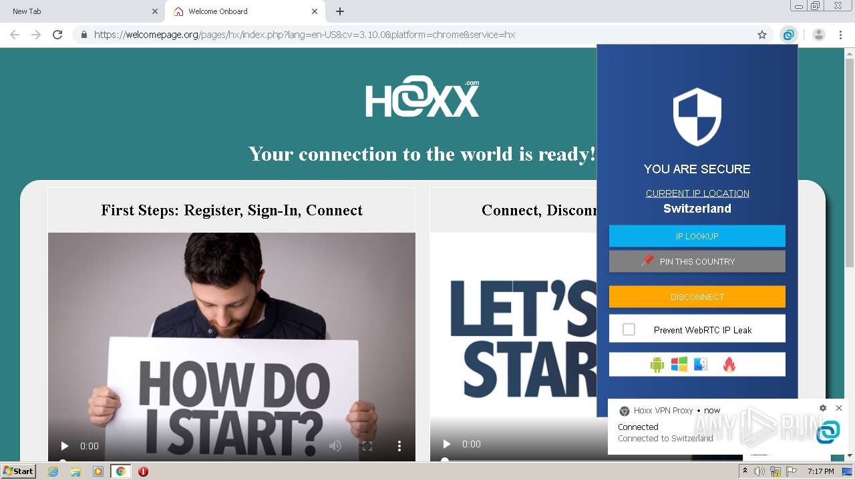Click the 'First Steps: Register, Sign-In, Connect' heading
The width and height of the screenshot is (855, 480).
coord(232,210)
